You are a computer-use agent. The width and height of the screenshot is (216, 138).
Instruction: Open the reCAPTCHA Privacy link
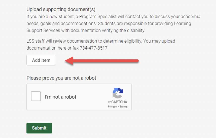pos(112,107)
